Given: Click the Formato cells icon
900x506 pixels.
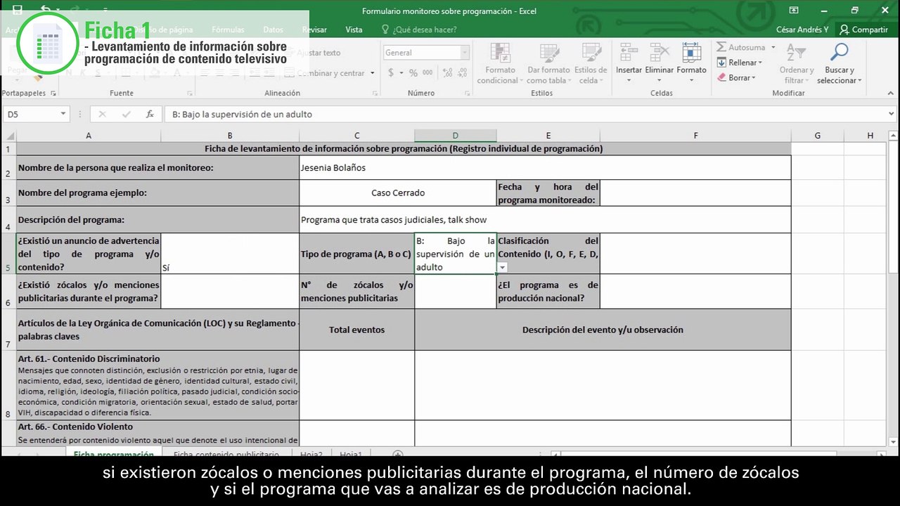Looking at the screenshot, I should point(692,53).
